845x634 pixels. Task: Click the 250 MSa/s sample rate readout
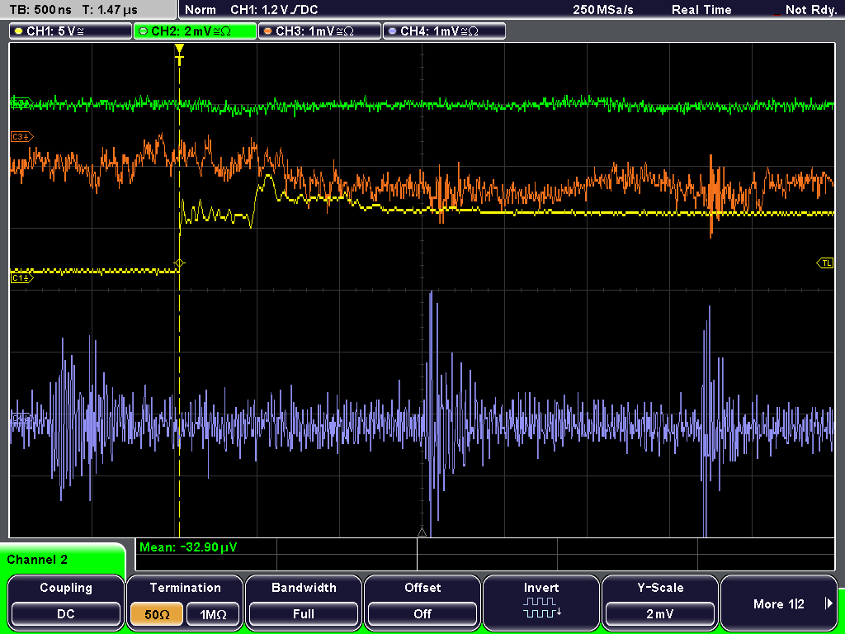pos(603,10)
